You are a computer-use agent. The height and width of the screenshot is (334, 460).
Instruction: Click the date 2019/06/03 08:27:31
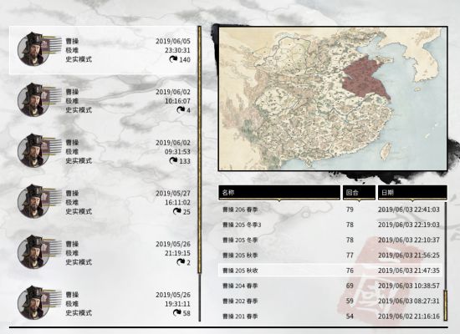(409, 301)
